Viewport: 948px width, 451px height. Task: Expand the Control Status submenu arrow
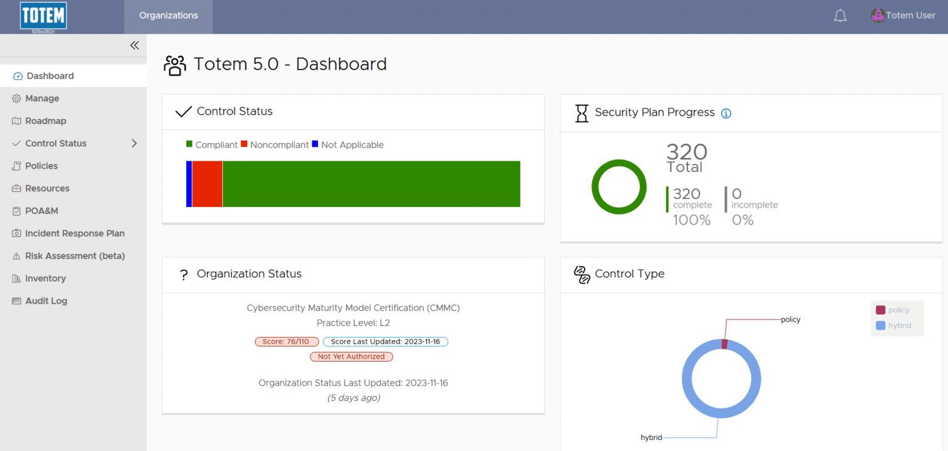[134, 144]
